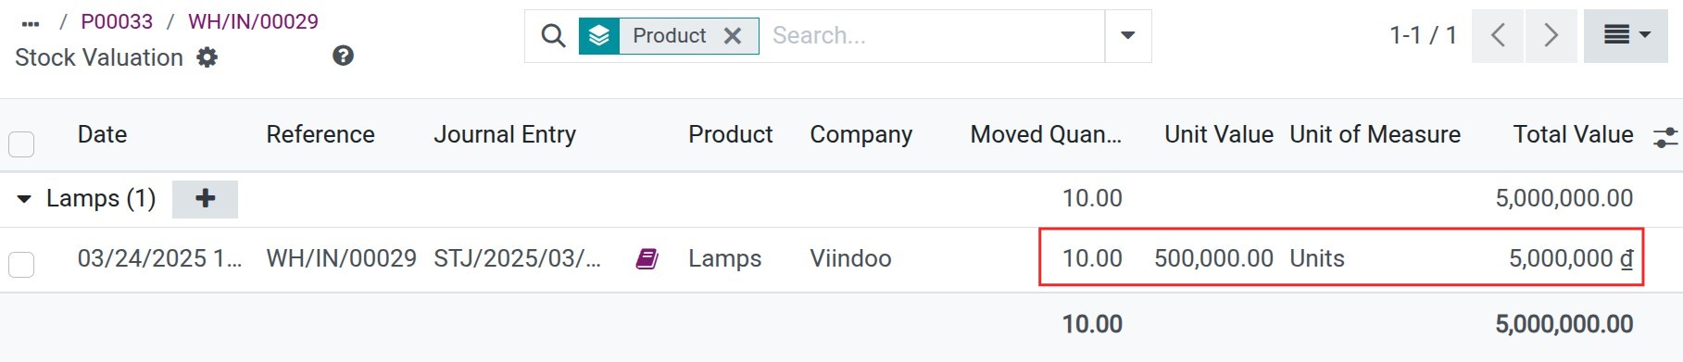Go to the next page arrow
Image resolution: width=1683 pixels, height=362 pixels.
(x=1551, y=36)
